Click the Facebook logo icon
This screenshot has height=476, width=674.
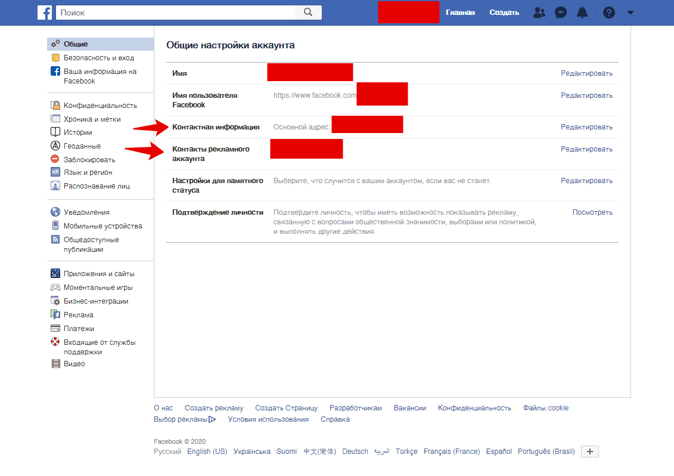pos(45,13)
